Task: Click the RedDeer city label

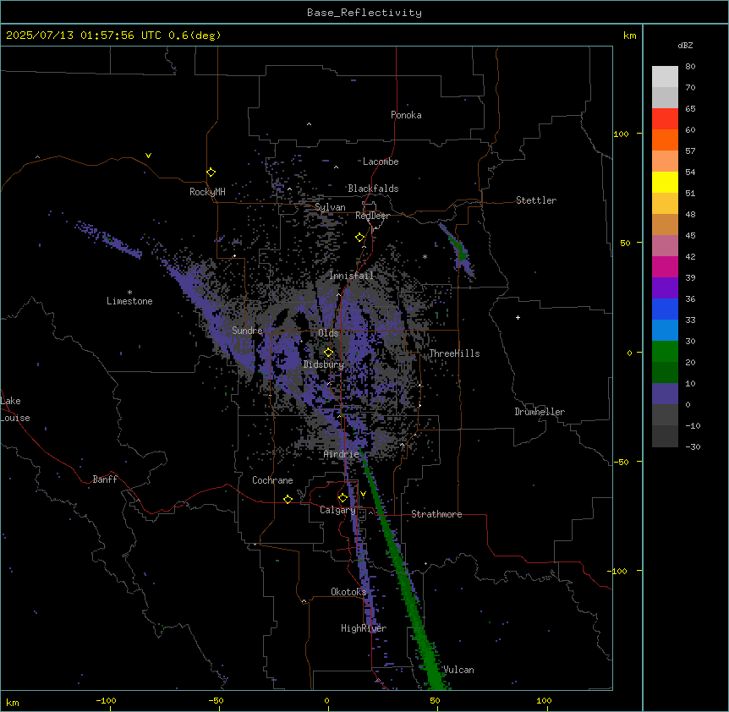Action: pos(372,216)
